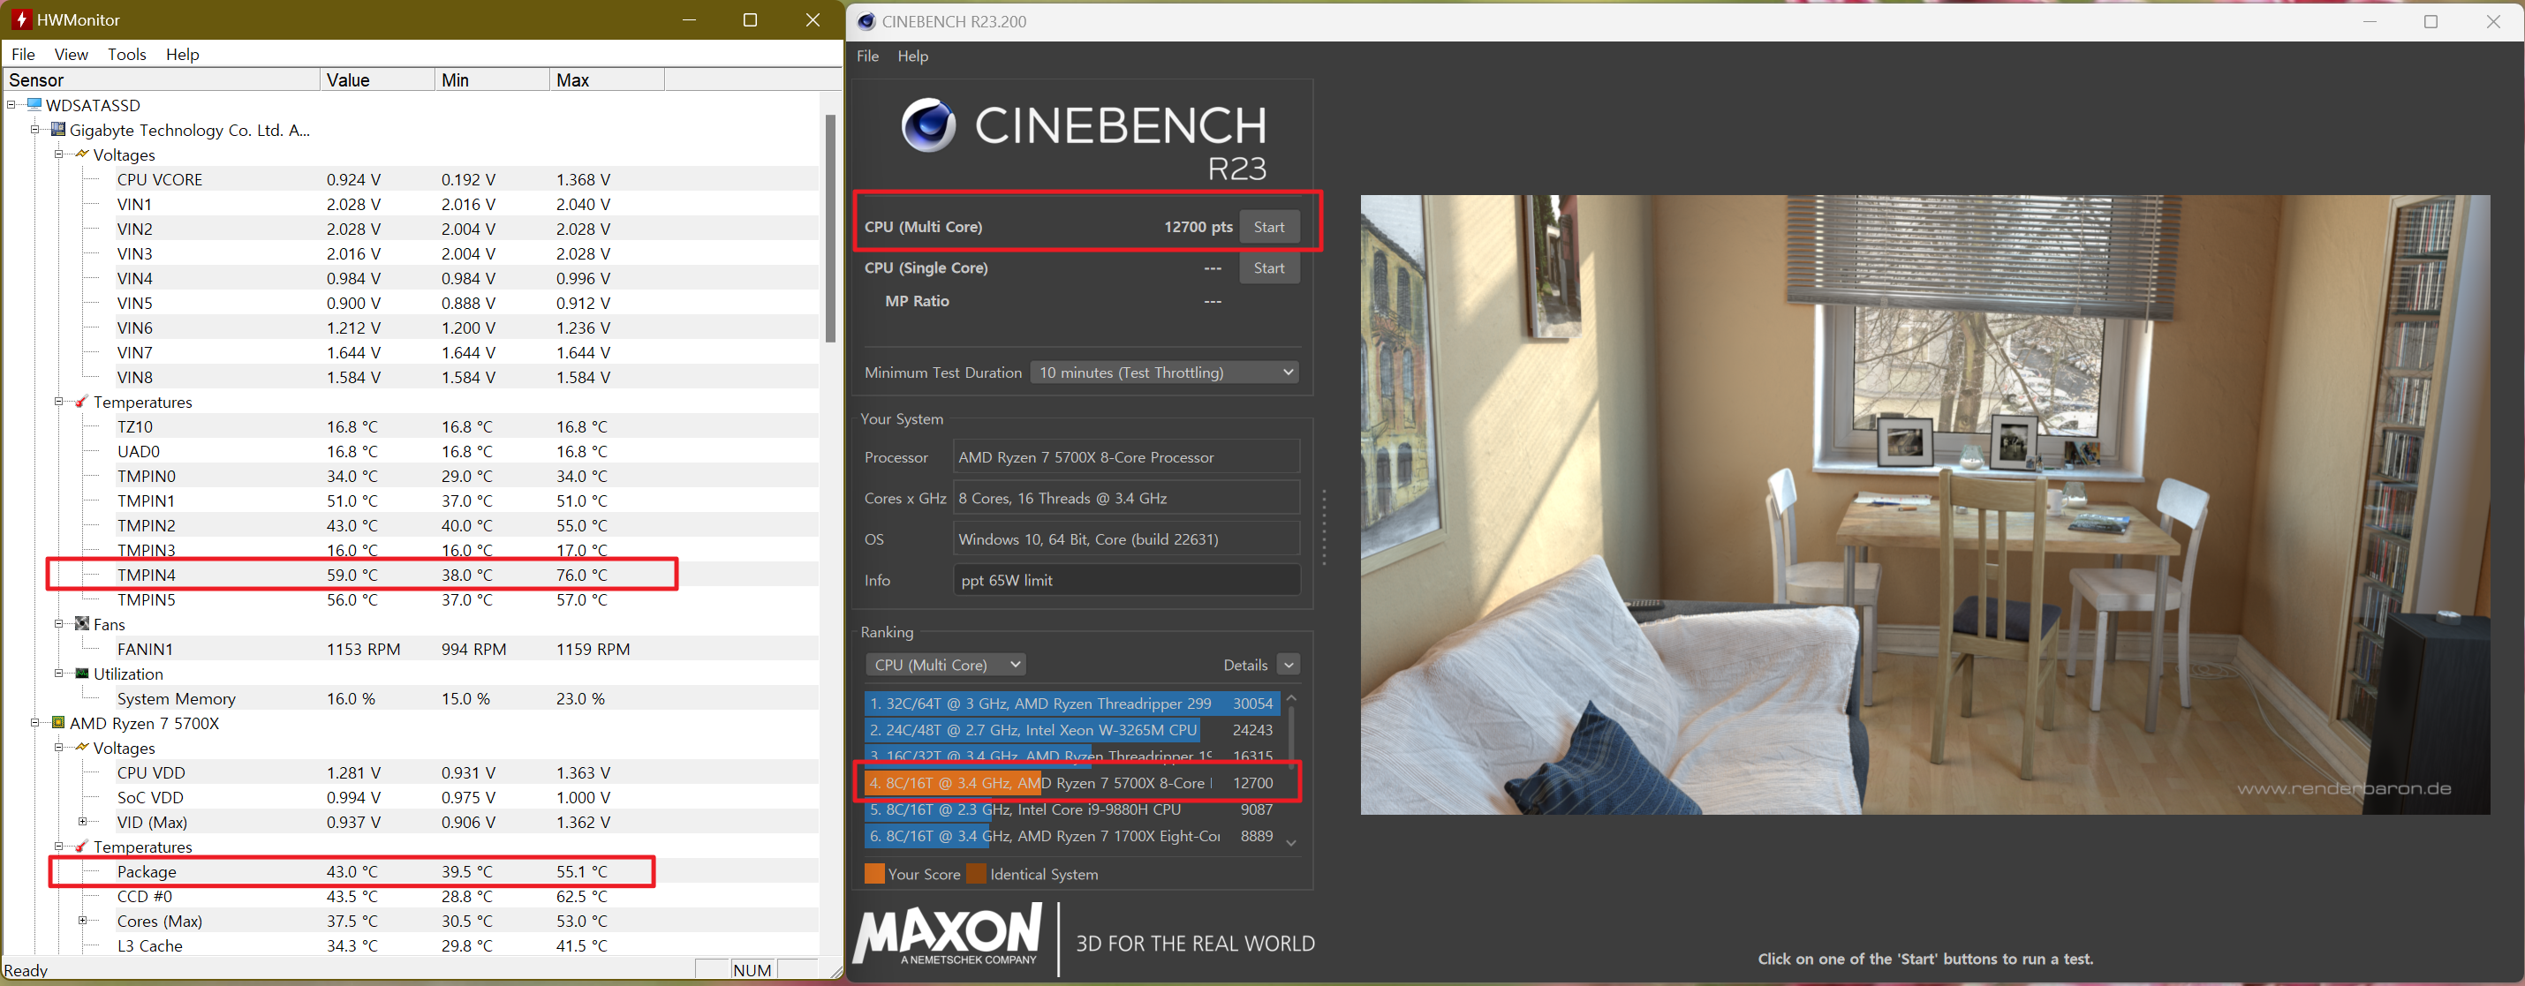2525x986 pixels.
Task: Click the orange Your Score color swatch
Action: tap(874, 874)
